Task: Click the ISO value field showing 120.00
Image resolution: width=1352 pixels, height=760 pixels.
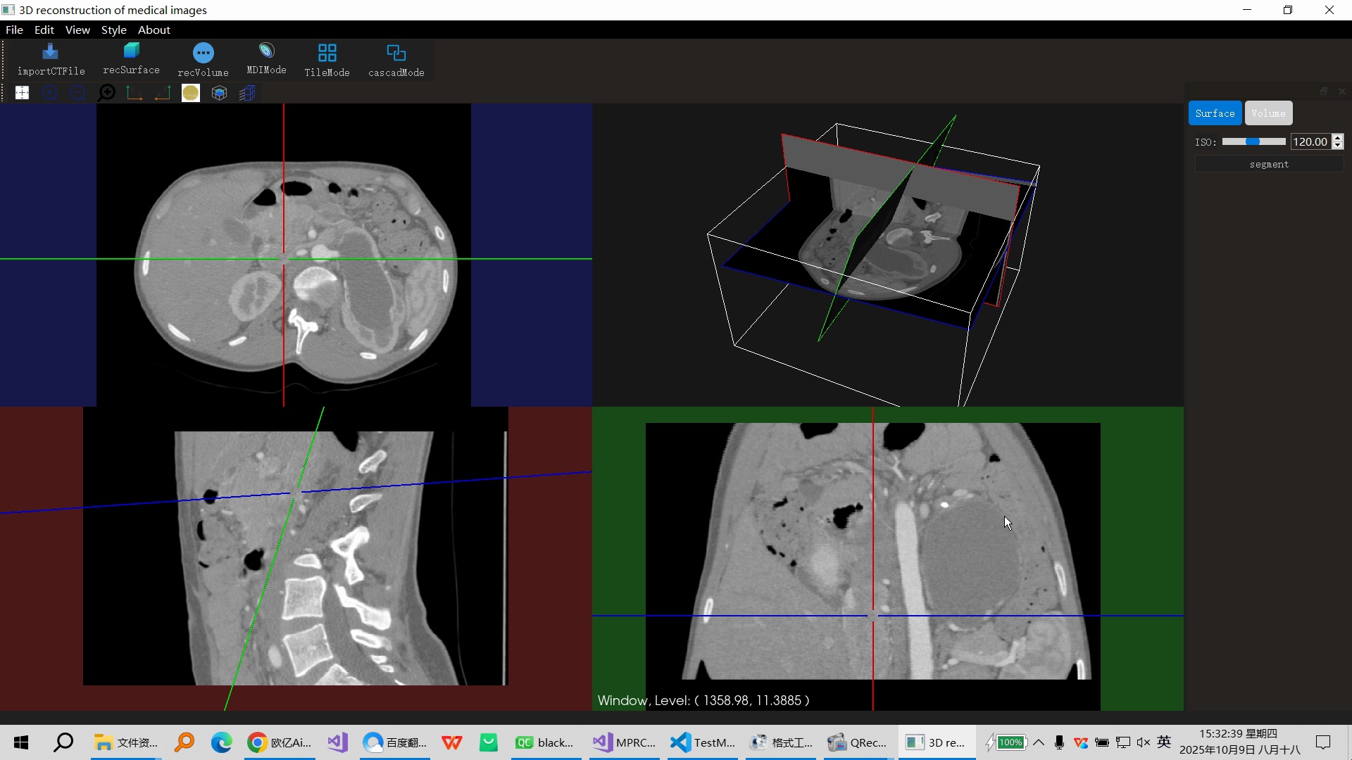Action: (1310, 141)
